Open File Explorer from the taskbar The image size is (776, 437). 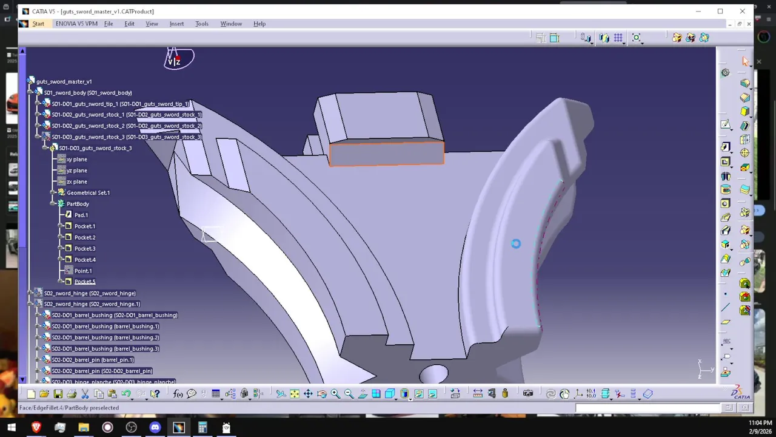(x=84, y=428)
